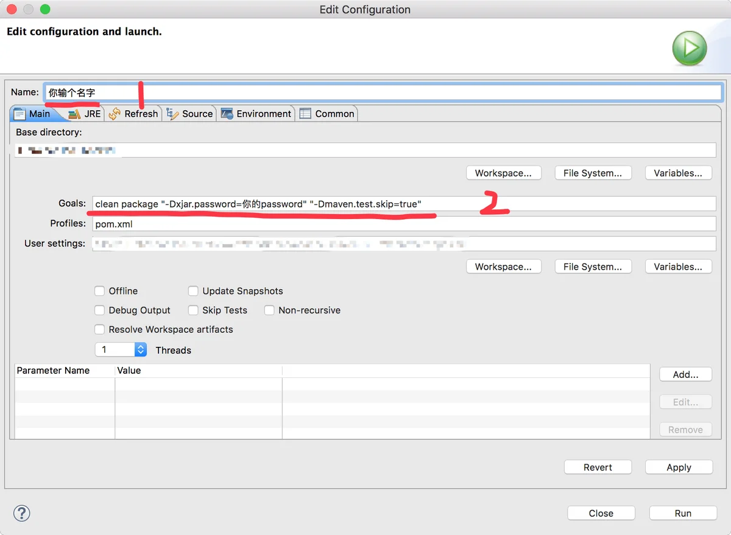Click File System button under Base directory
Viewport: 731px width, 535px height.
point(593,173)
